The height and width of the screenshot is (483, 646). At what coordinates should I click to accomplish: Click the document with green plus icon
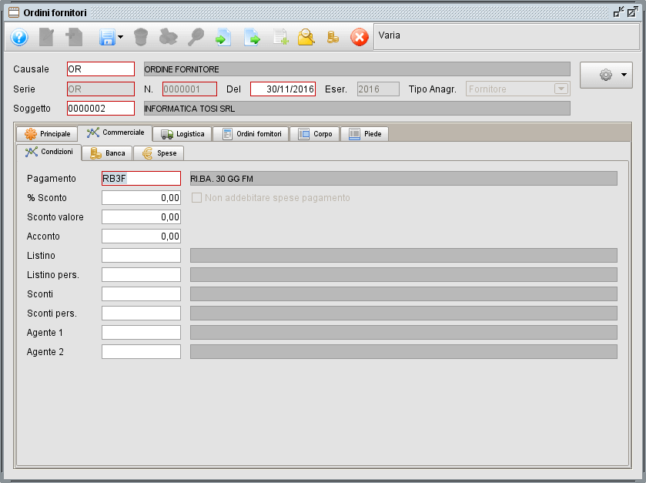(x=279, y=37)
